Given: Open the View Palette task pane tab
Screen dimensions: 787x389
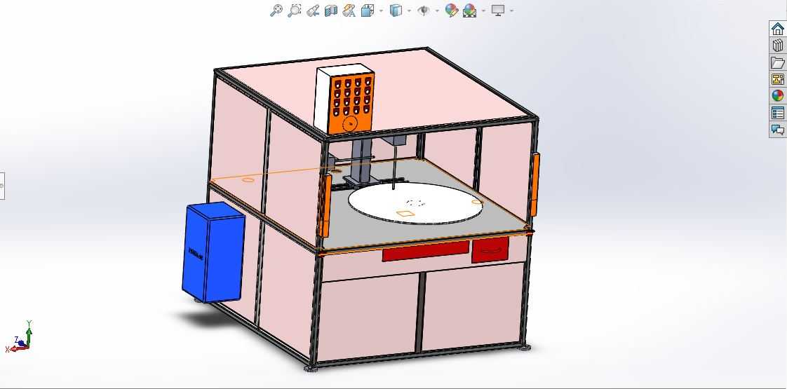Looking at the screenshot, I should (777, 79).
